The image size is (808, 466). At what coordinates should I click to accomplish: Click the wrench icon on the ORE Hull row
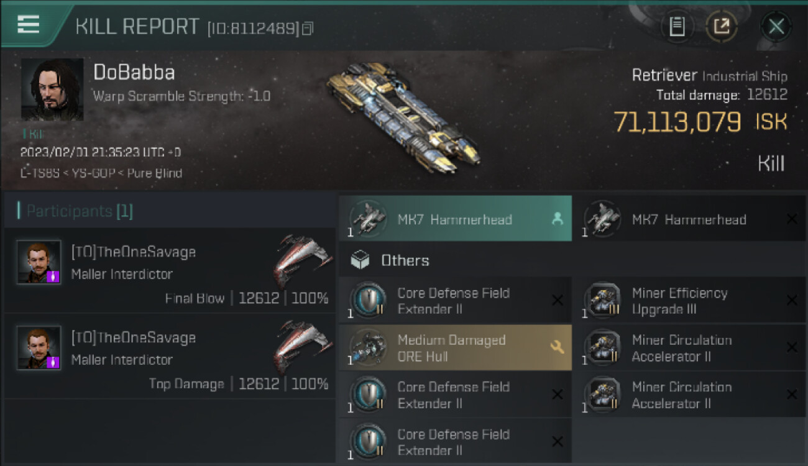point(557,348)
